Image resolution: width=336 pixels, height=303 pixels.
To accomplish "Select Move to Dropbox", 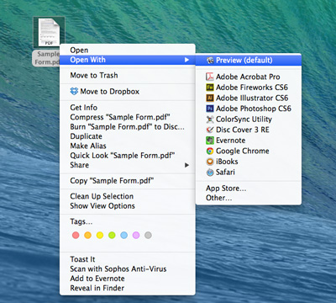I will pyautogui.click(x=128, y=92).
